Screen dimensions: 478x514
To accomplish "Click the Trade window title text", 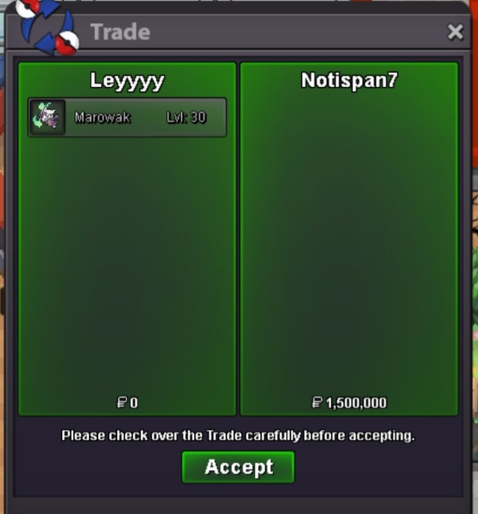I will 120,32.
